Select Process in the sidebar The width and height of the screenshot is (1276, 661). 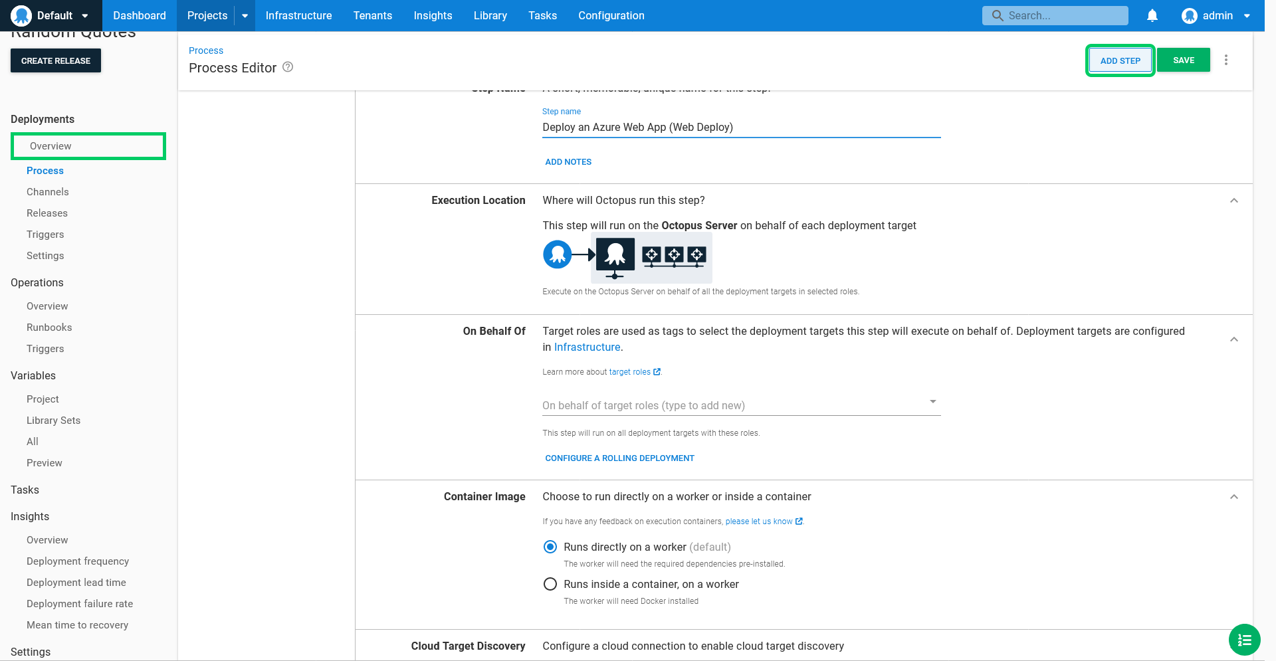45,171
